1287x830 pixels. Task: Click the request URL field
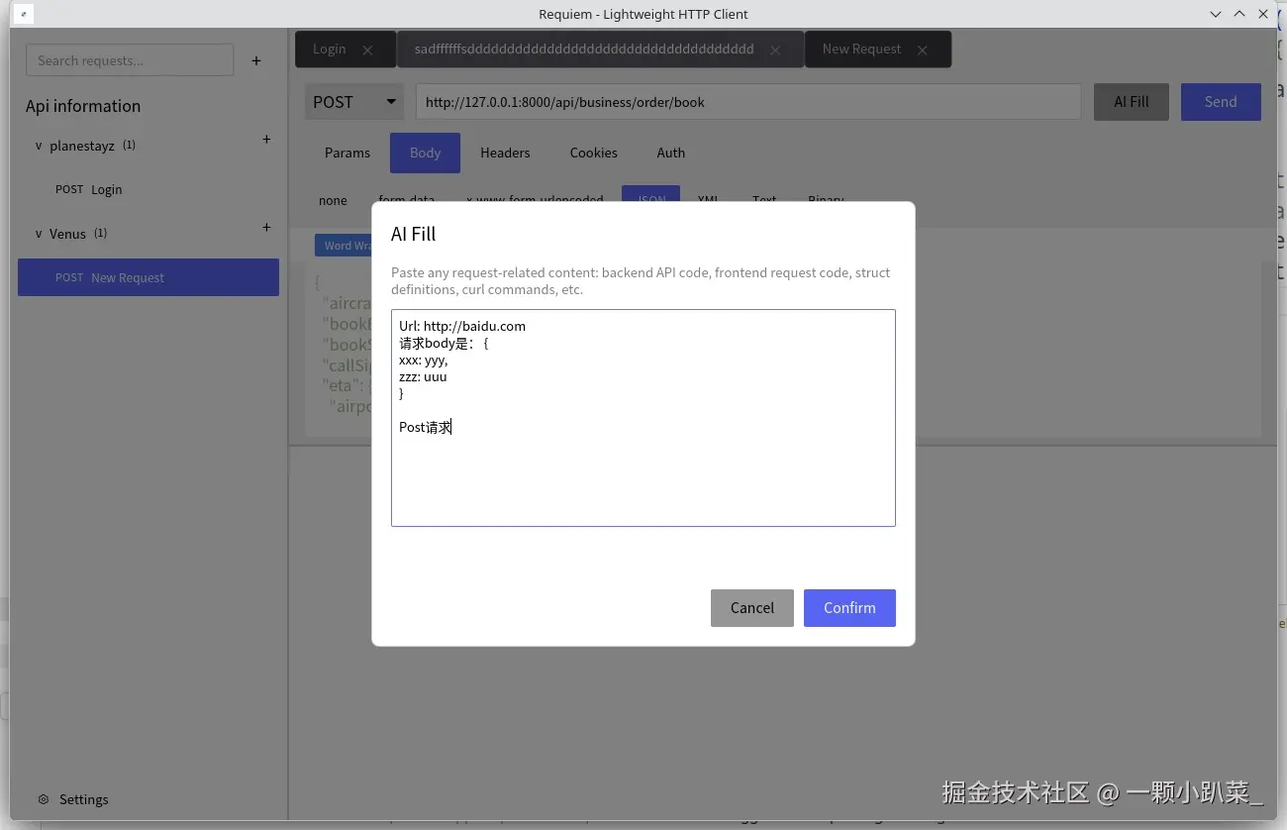pyautogui.click(x=748, y=102)
